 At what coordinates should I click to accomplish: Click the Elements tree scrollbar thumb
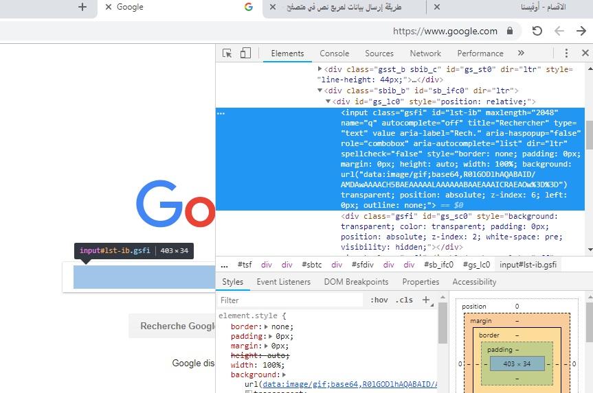(x=589, y=135)
